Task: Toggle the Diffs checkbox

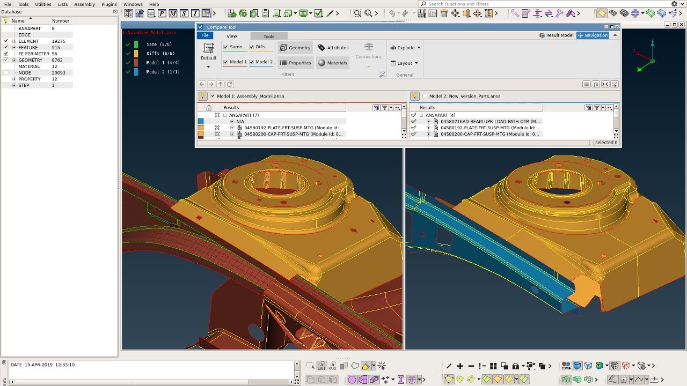Action: [x=252, y=47]
